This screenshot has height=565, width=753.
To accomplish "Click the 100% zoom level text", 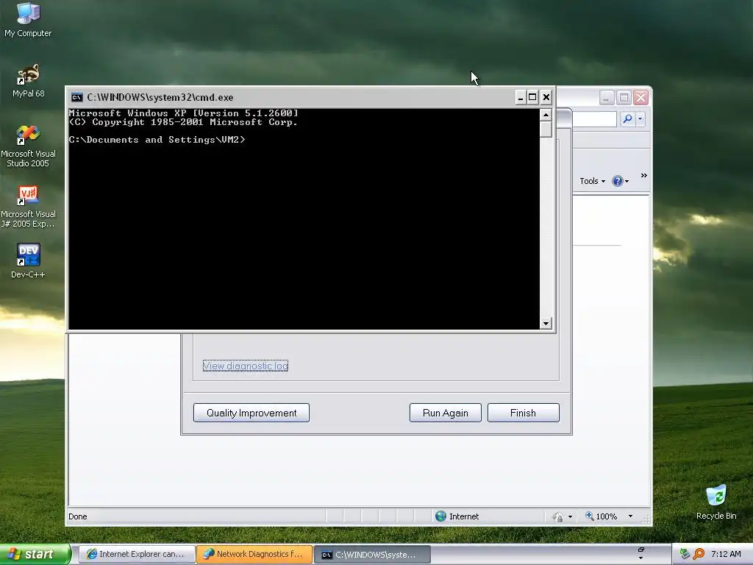I will tap(607, 516).
